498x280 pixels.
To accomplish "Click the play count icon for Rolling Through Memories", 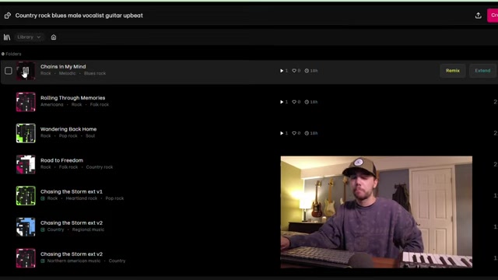I will [282, 102].
